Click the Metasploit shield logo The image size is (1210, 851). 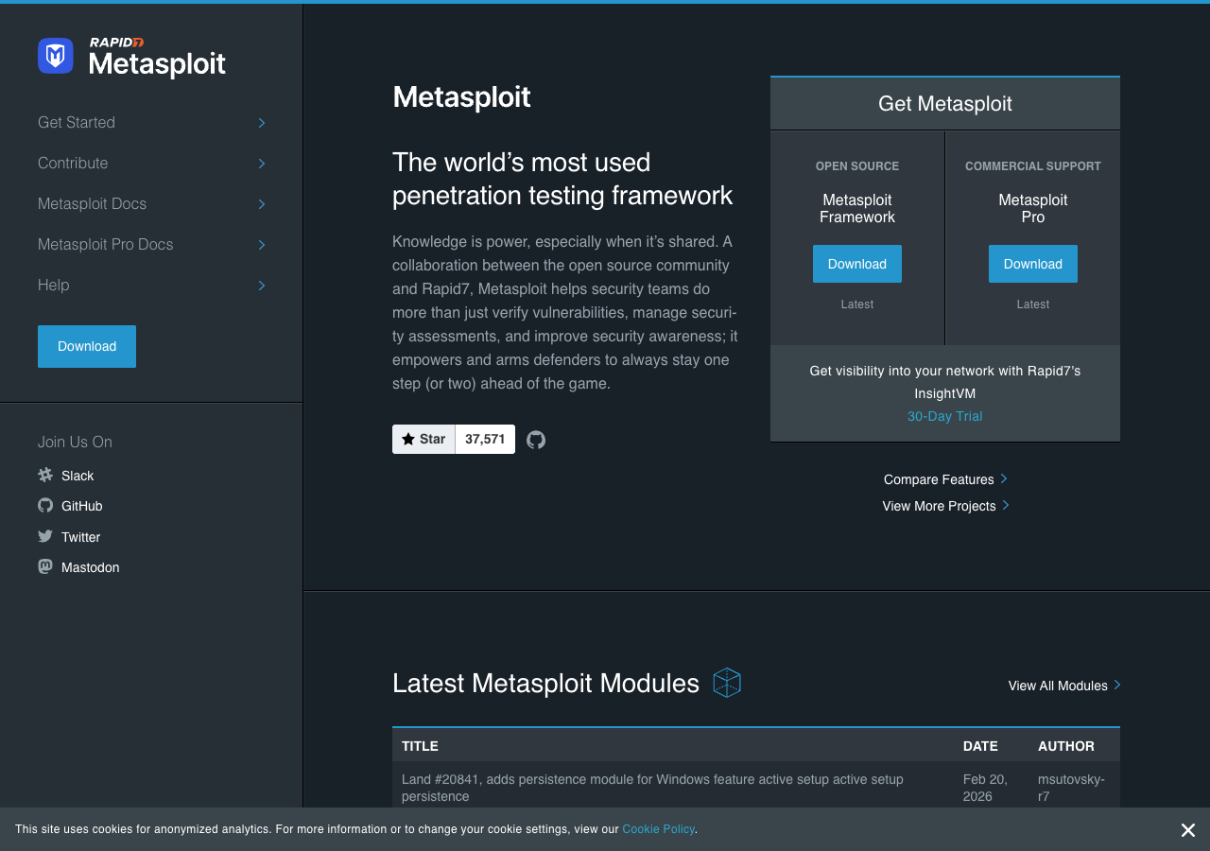[55, 56]
